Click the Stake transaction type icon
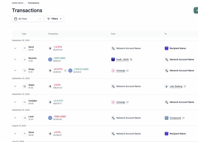This screenshot has height=142, width=198. pos(25,86)
